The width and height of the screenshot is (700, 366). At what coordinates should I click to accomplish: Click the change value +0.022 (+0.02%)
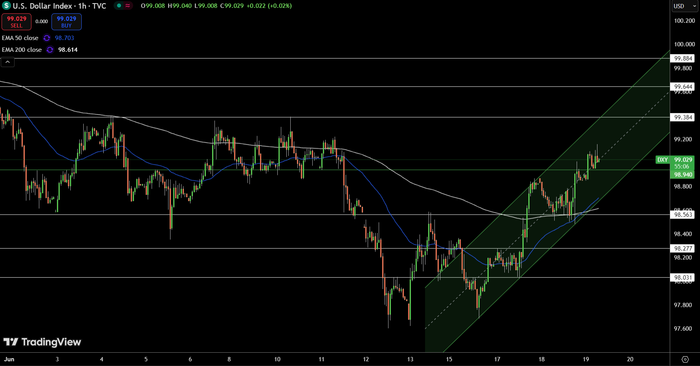click(x=269, y=6)
